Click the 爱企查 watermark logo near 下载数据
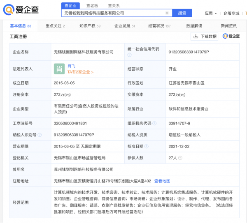The width and height of the screenshot is (247, 223). [x=231, y=37]
